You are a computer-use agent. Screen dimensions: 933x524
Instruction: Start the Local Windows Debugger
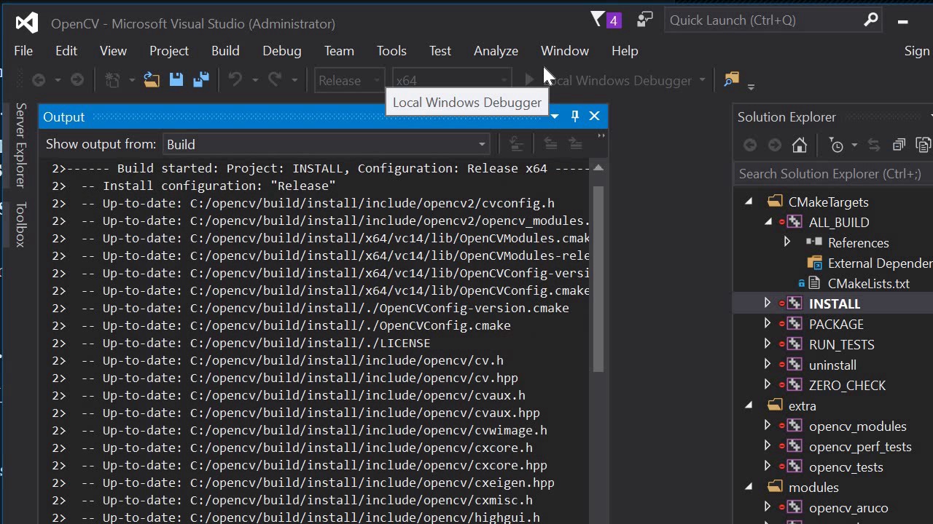click(x=609, y=80)
